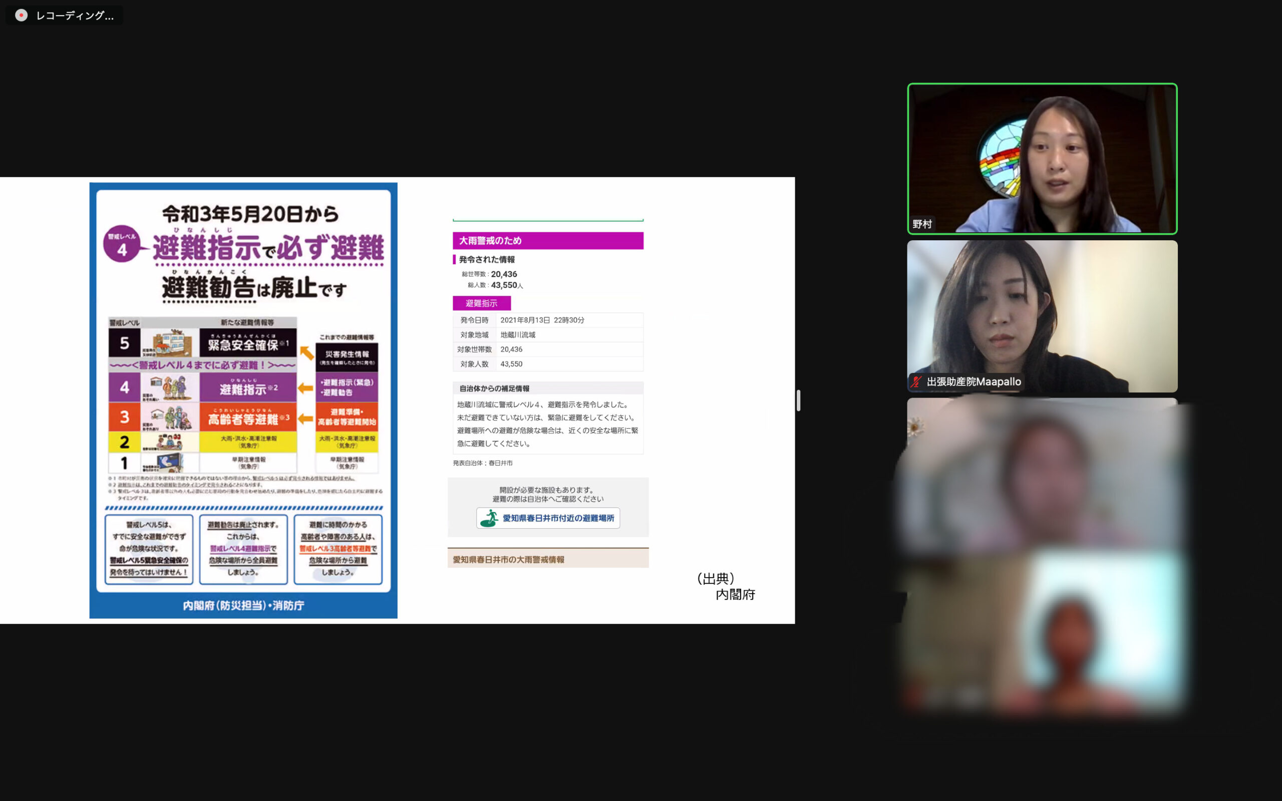This screenshot has height=801, width=1282.
Task: Click the 自治体からの補足情報 section header
Action: pos(494,388)
